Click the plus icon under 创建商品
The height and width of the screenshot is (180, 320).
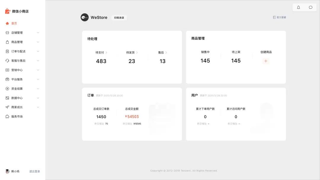click(x=266, y=61)
